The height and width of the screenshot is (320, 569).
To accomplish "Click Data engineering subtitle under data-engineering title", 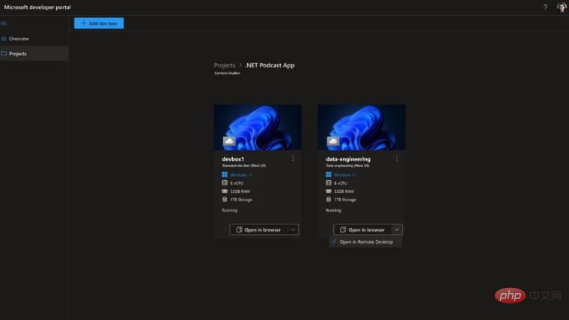I will coord(347,166).
